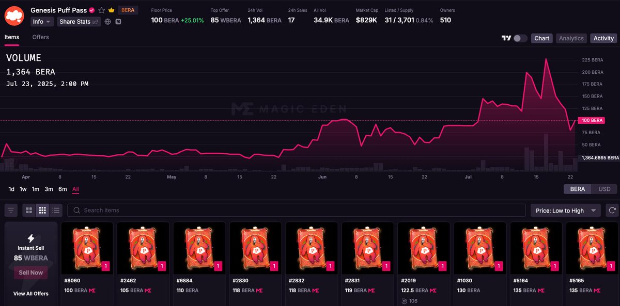This screenshot has width=620, height=306.
Task: Click the TradingView logo icon
Action: tap(506, 38)
